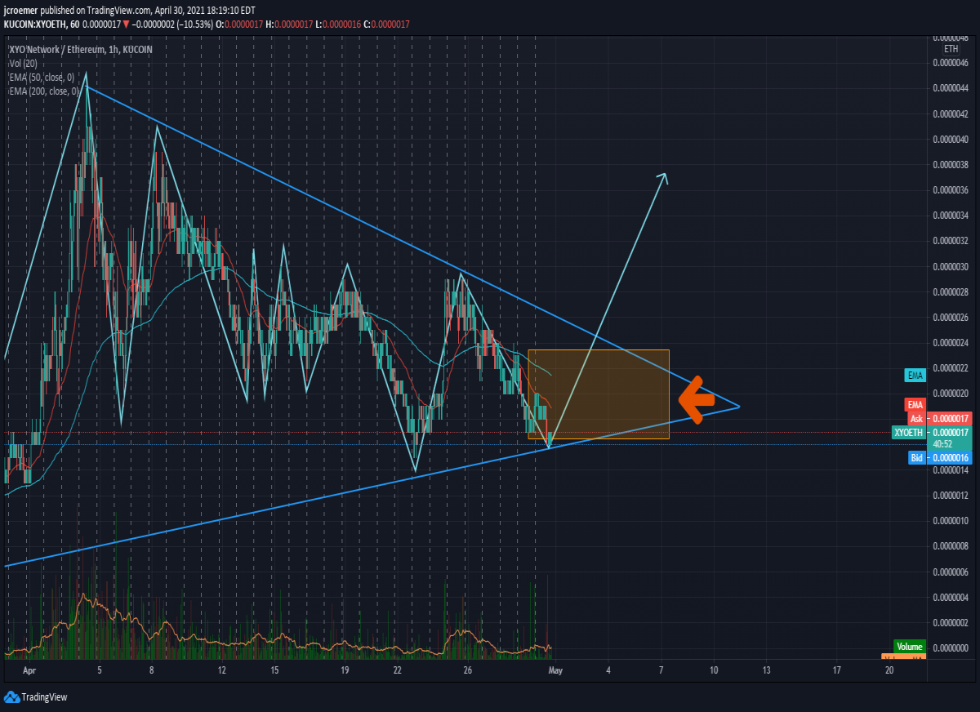Image resolution: width=980 pixels, height=712 pixels.
Task: Click the '40:52' bar countdown timer
Action: tap(944, 444)
